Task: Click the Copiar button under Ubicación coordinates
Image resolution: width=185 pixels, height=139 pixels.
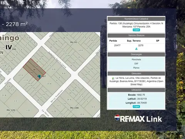Action: [x=136, y=107]
